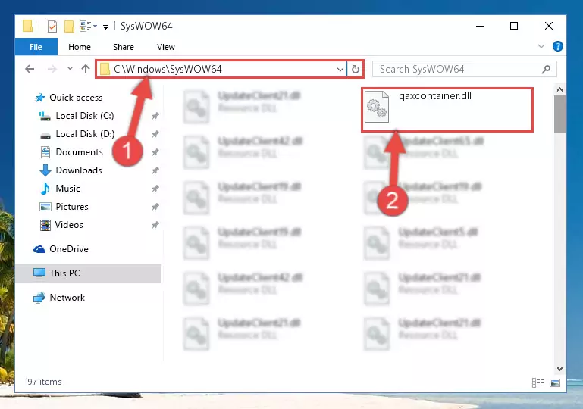This screenshot has height=409, width=583.
Task: Open Explorer help
Action: pyautogui.click(x=558, y=46)
